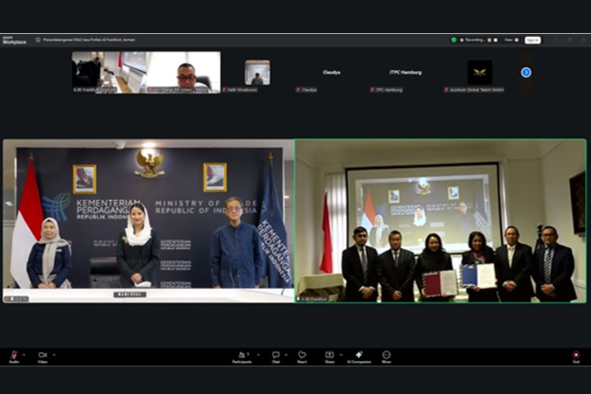591x394 pixels.
Task: Start screen Share from toolbar
Action: (329, 356)
